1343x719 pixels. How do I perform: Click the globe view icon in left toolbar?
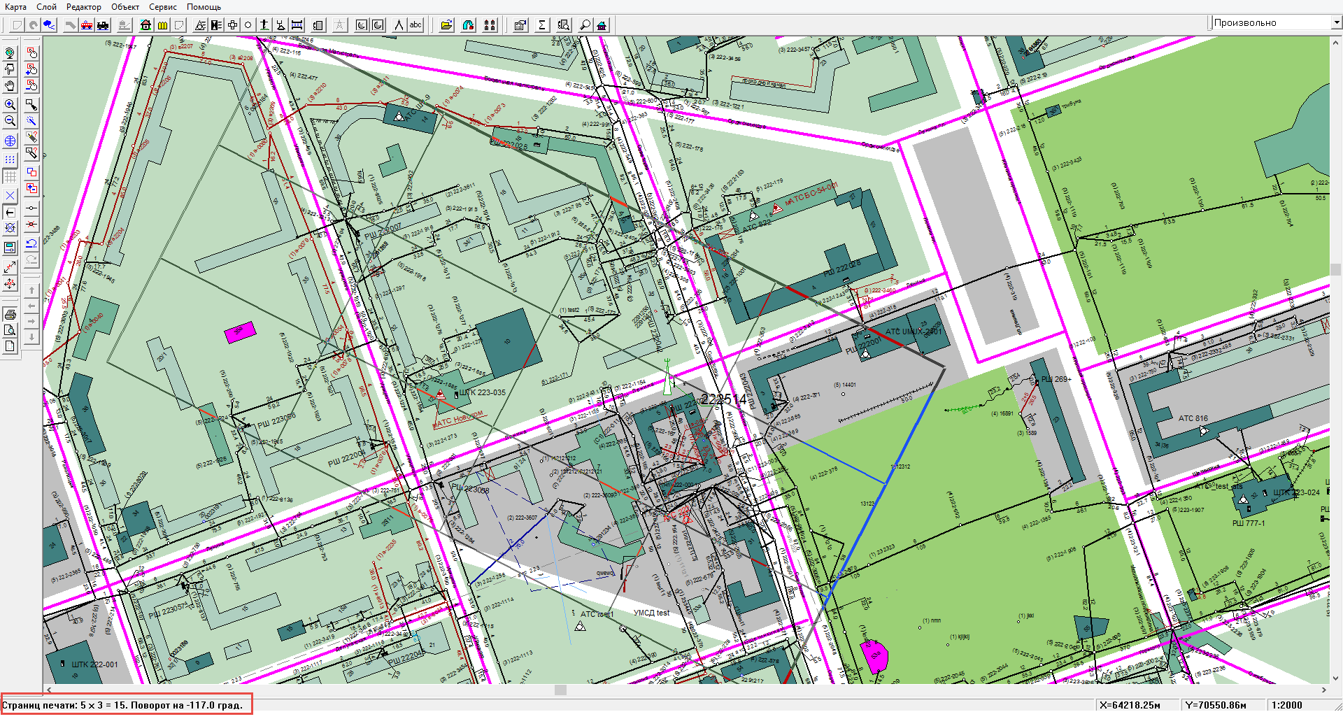coord(10,53)
